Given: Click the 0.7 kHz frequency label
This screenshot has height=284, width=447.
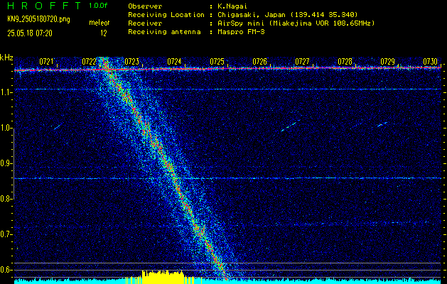Looking at the screenshot, I should (x=6, y=234).
